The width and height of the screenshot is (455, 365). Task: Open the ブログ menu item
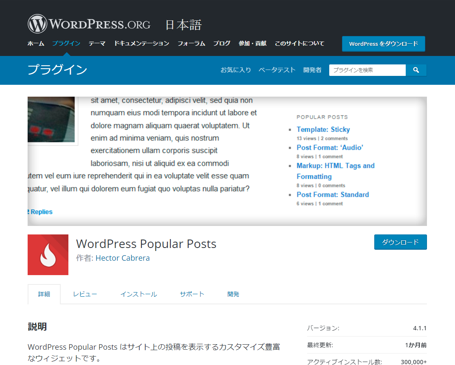(222, 43)
